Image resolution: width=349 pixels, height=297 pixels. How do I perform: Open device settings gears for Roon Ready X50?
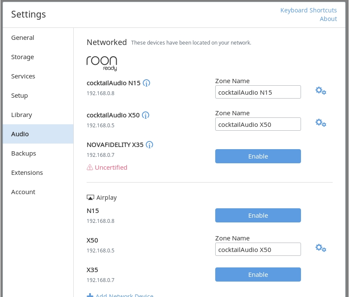321,123
